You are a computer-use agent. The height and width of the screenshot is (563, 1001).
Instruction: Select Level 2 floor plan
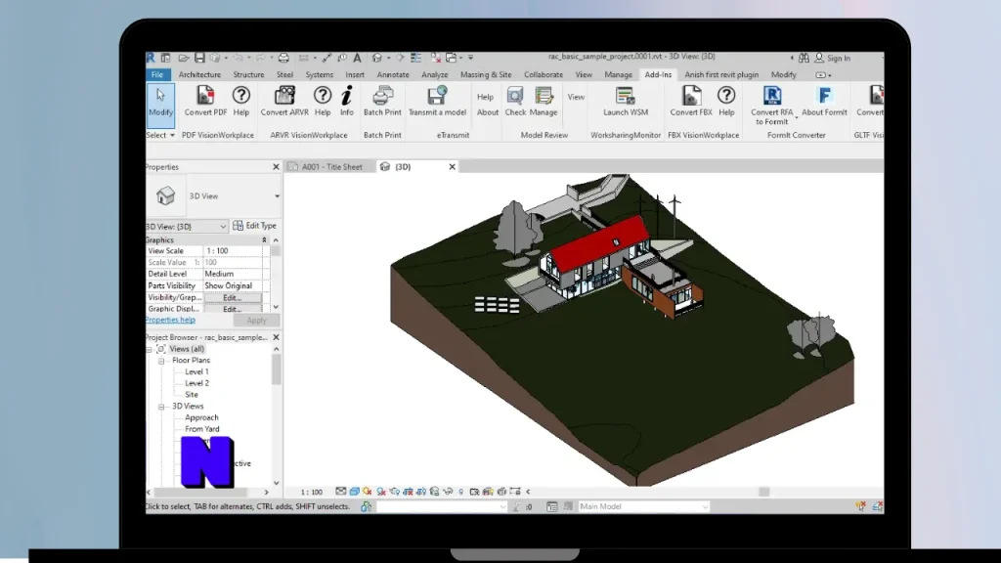(x=196, y=383)
